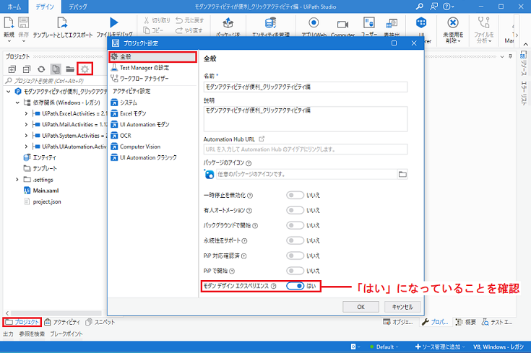The height and width of the screenshot is (353, 531).
Task: Click Open Project Folder icon
Action: click(70, 69)
